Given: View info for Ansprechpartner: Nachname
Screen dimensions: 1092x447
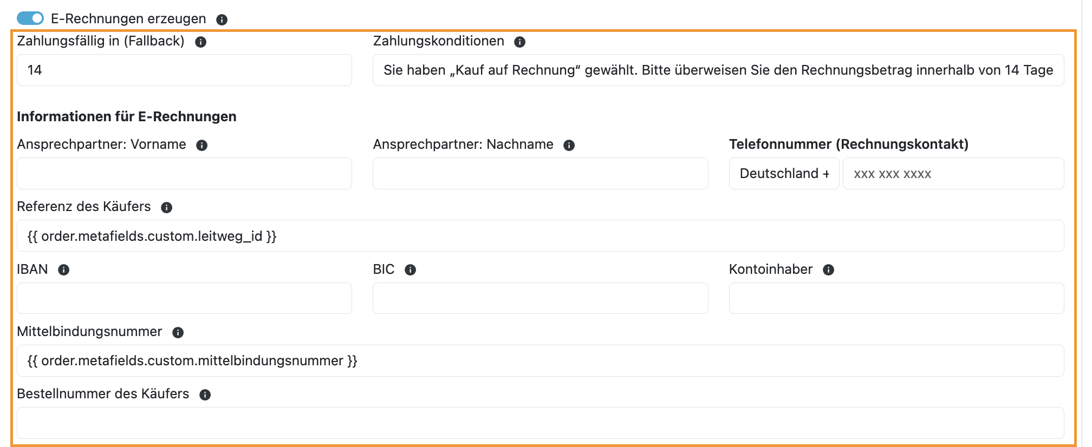Looking at the screenshot, I should [569, 146].
